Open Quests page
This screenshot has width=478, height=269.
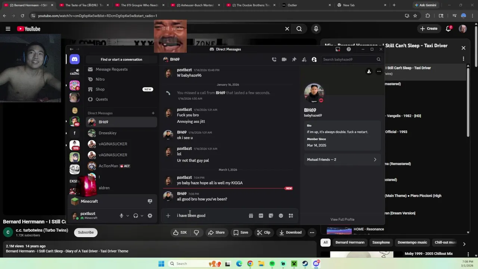[x=121, y=99]
